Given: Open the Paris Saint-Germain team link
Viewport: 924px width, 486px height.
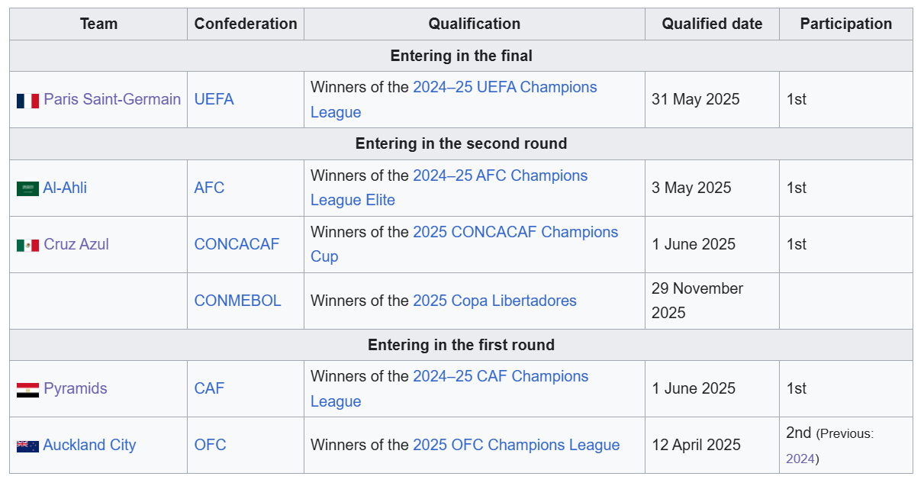Looking at the screenshot, I should click(x=112, y=99).
